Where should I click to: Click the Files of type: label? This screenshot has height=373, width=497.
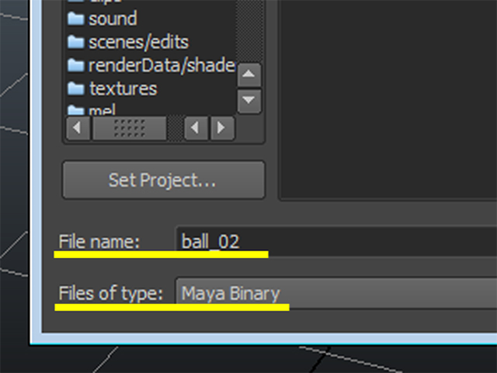(110, 294)
